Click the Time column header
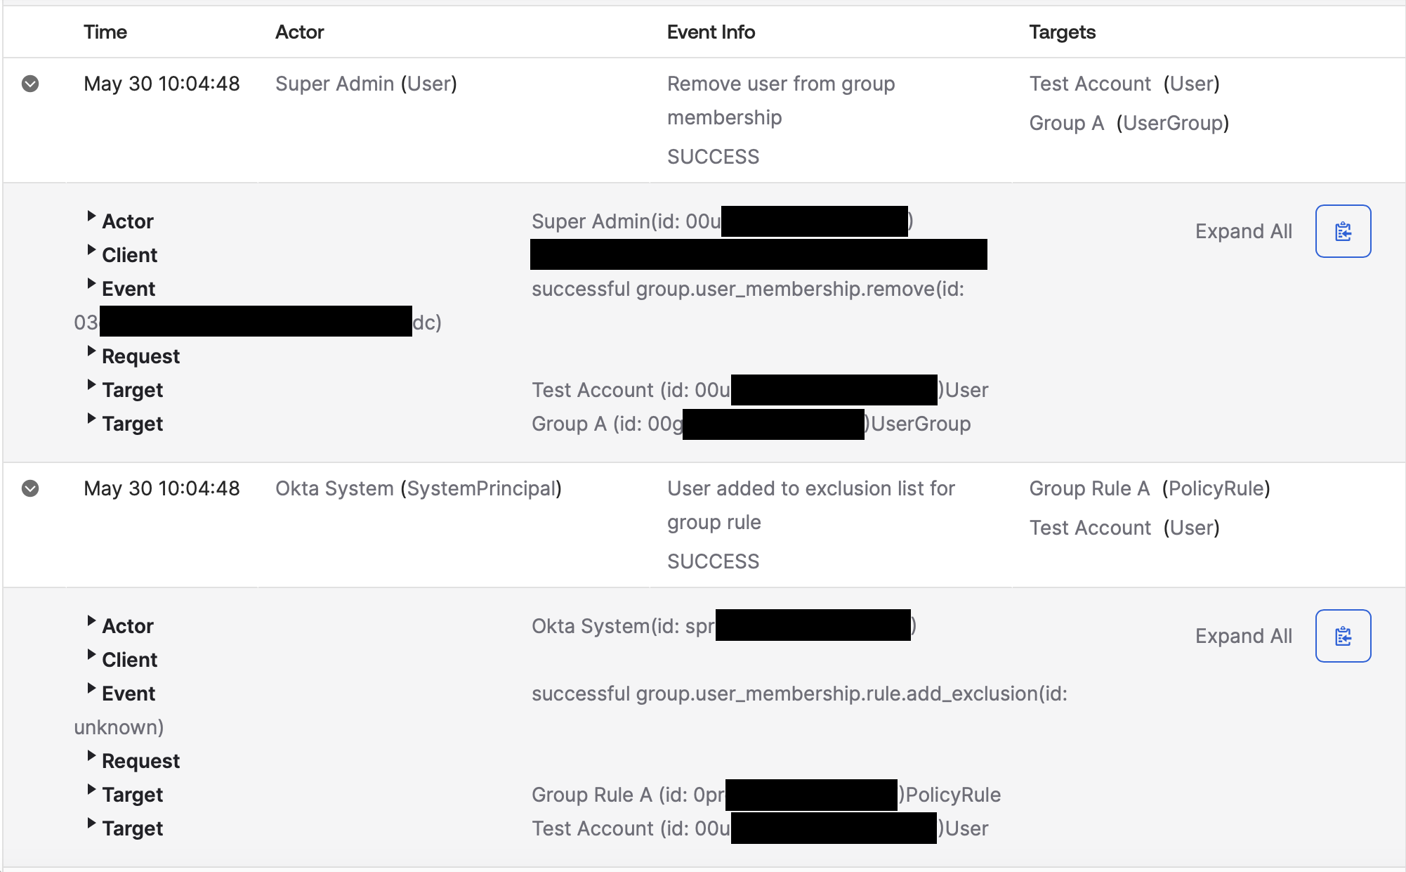 pos(105,32)
